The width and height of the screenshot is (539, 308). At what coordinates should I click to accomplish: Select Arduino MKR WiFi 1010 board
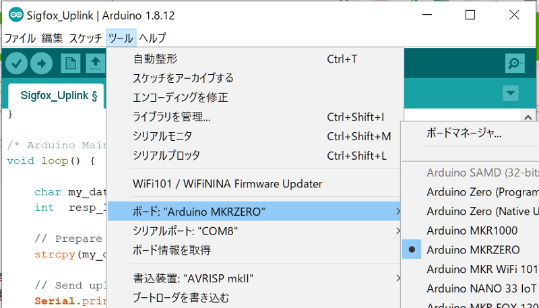coord(470,269)
